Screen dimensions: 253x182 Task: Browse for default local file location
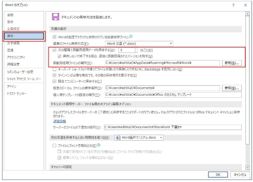[x=232, y=88]
